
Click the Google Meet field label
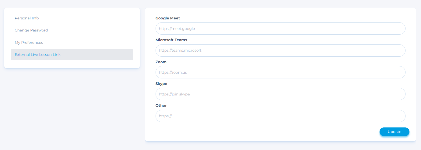pos(168,18)
